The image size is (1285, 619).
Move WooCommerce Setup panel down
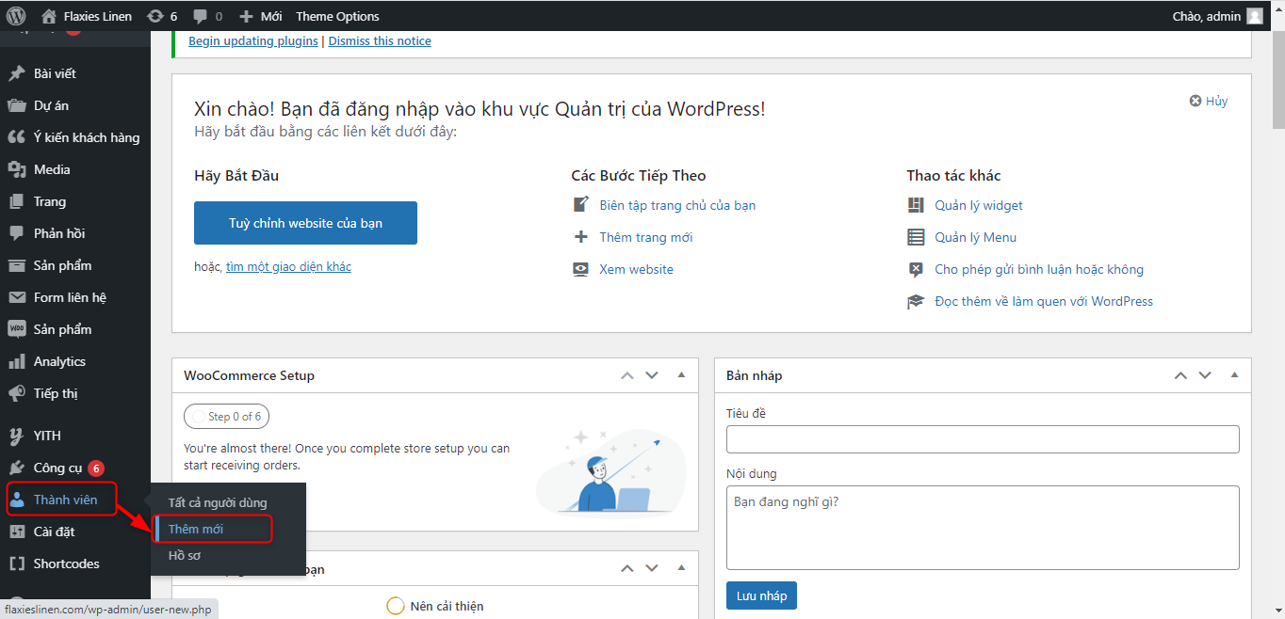pos(652,375)
